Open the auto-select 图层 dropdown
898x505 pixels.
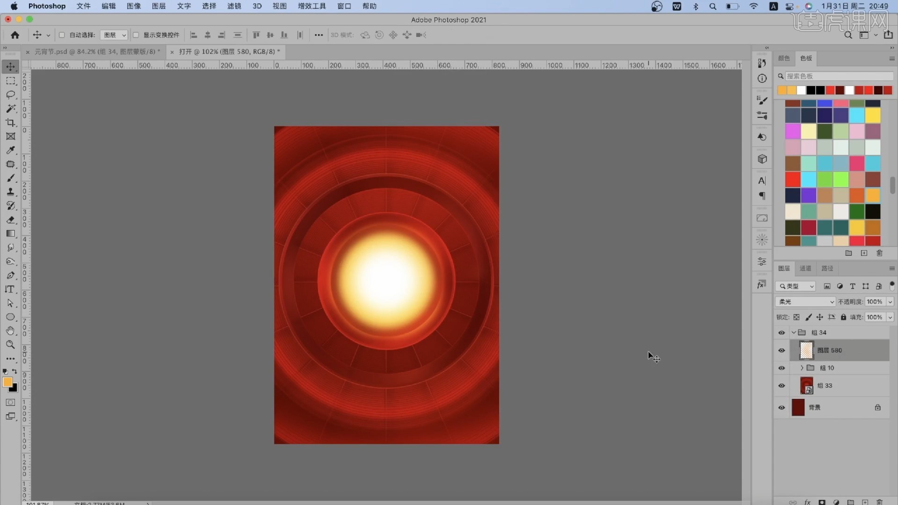(114, 35)
